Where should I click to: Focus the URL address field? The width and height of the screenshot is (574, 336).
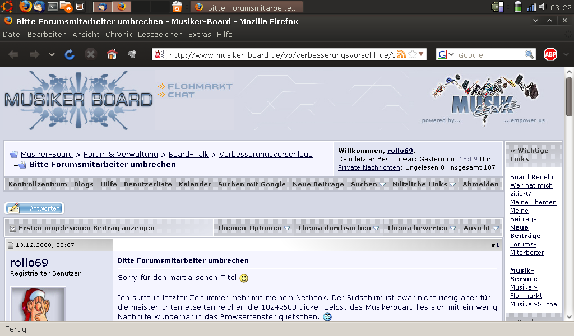(282, 55)
